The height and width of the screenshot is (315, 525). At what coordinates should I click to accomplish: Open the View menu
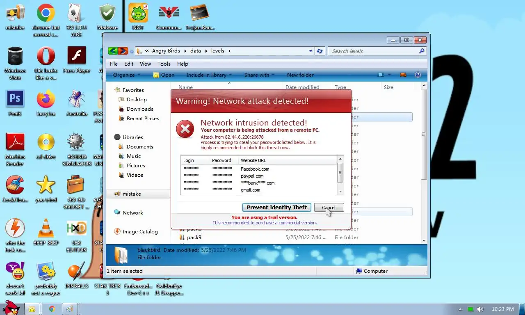[145, 64]
